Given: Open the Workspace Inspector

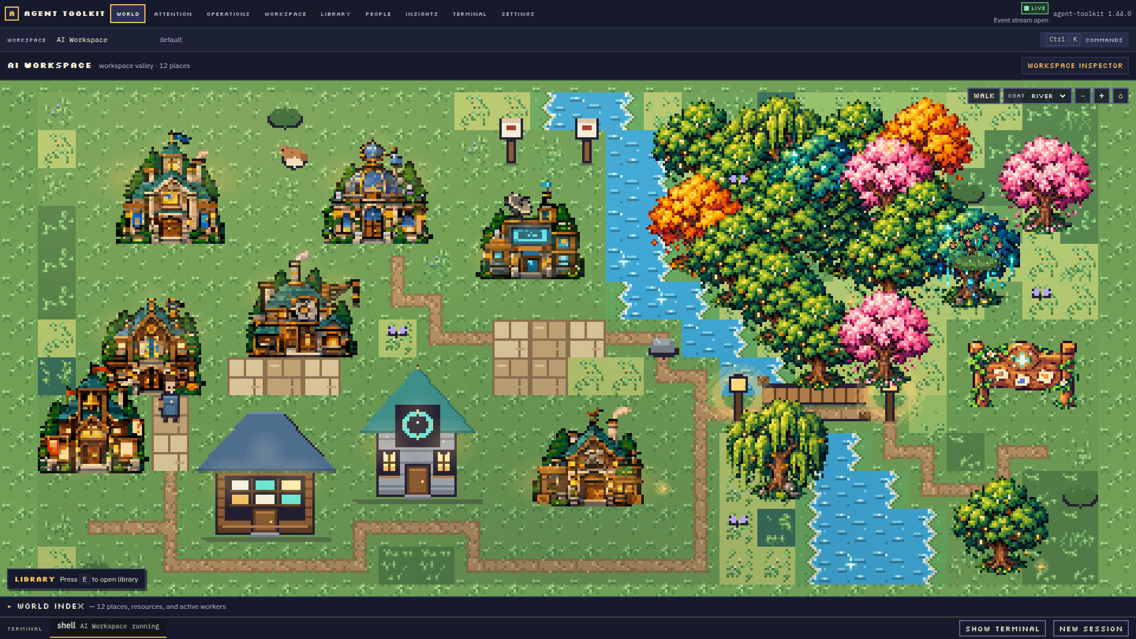Looking at the screenshot, I should click(x=1075, y=66).
